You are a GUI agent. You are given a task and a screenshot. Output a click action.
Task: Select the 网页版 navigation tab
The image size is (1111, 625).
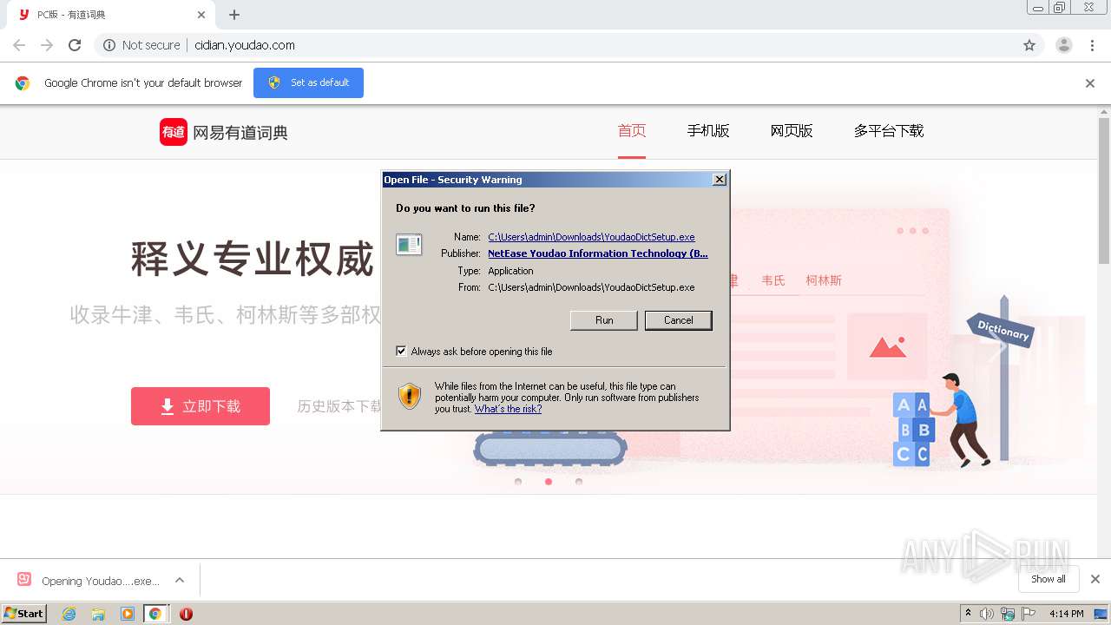pyautogui.click(x=792, y=131)
